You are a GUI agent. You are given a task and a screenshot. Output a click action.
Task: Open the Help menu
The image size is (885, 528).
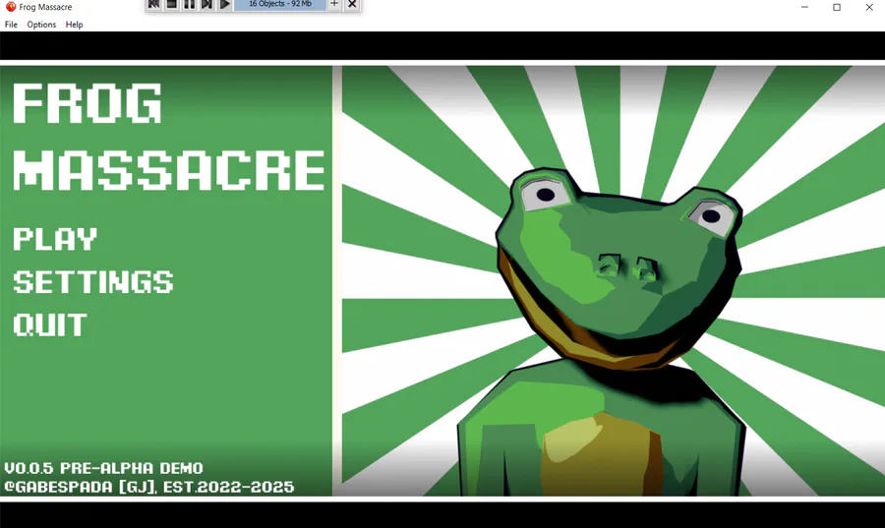74,25
